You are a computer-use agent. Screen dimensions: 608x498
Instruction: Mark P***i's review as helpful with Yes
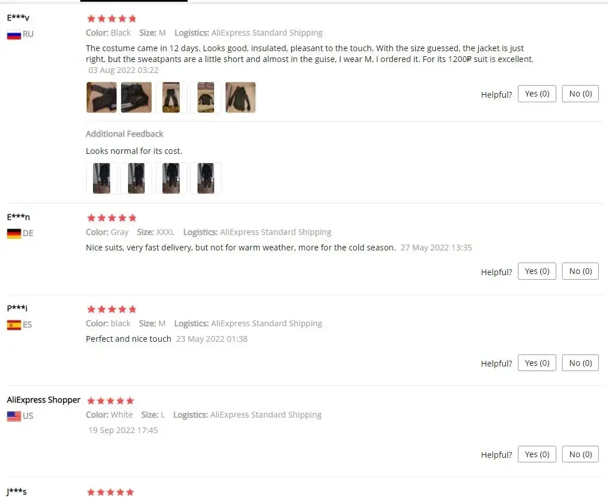point(537,363)
